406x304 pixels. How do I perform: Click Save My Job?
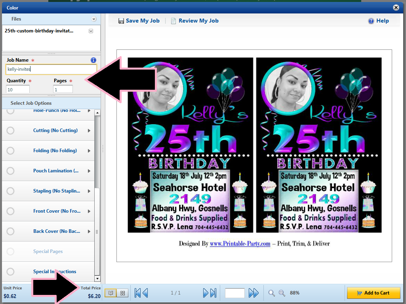pyautogui.click(x=139, y=21)
